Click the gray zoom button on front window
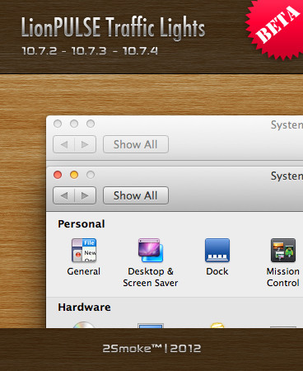 (x=91, y=175)
